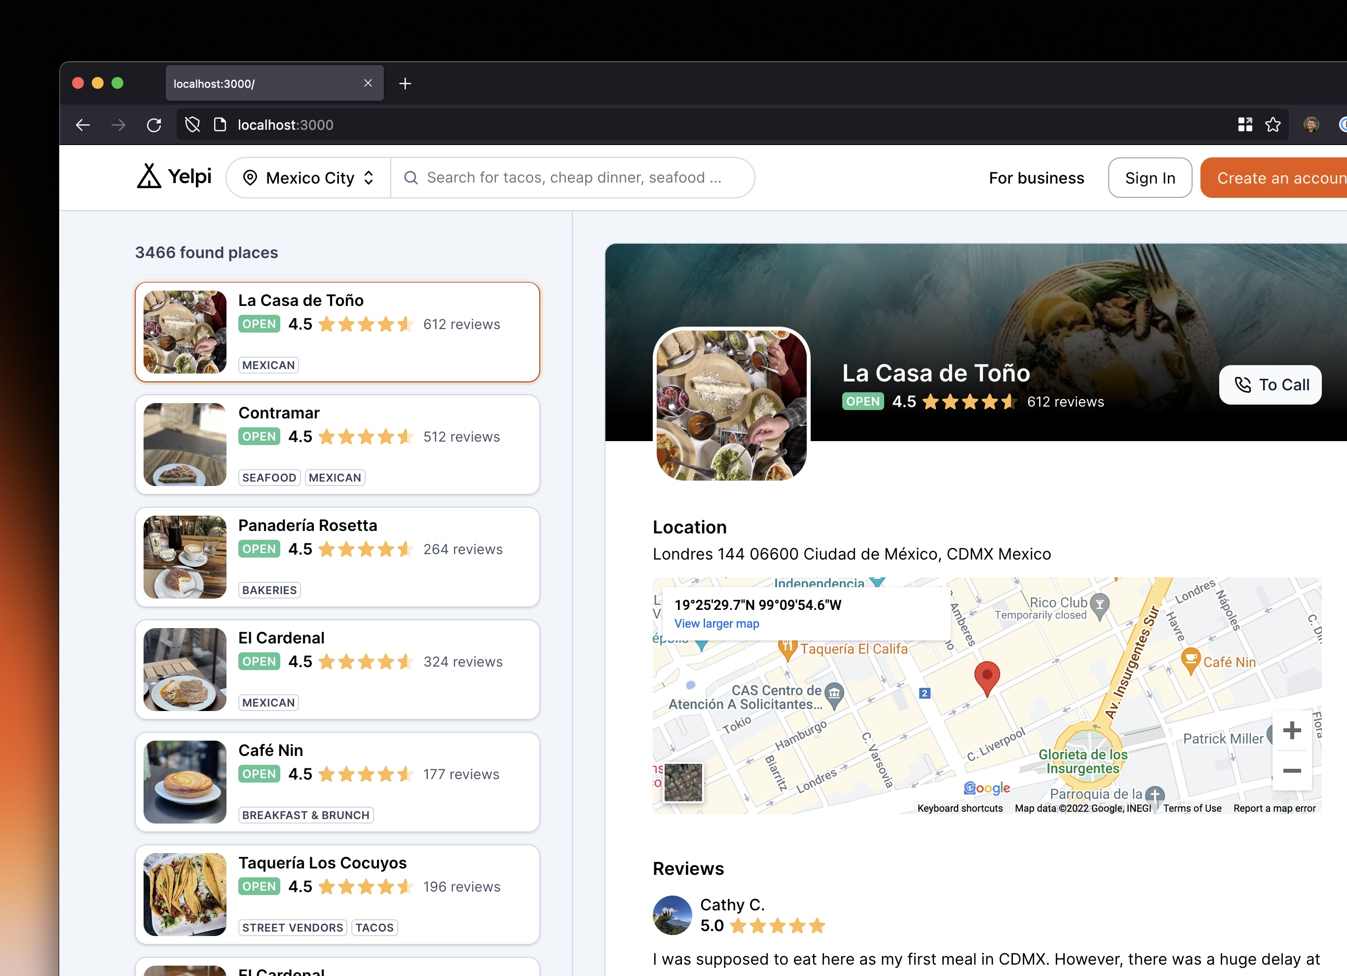The image size is (1347, 976).
Task: Open a new browser tab
Action: (405, 84)
